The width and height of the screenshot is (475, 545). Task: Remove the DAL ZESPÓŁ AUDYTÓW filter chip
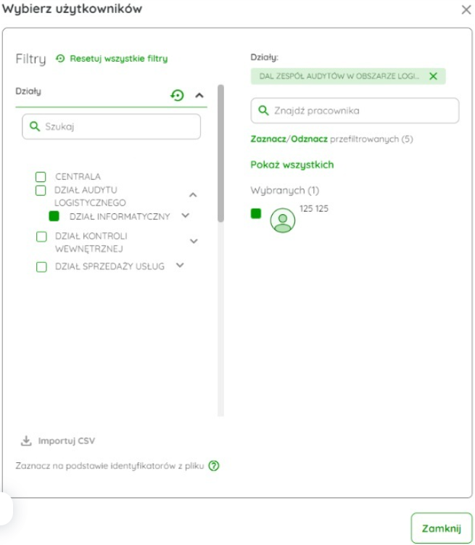click(x=433, y=76)
